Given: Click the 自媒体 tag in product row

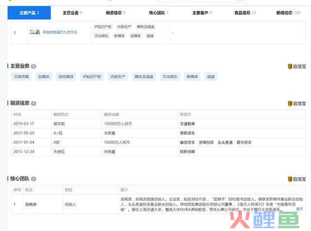Looking at the screenshot, I should [x=136, y=36].
